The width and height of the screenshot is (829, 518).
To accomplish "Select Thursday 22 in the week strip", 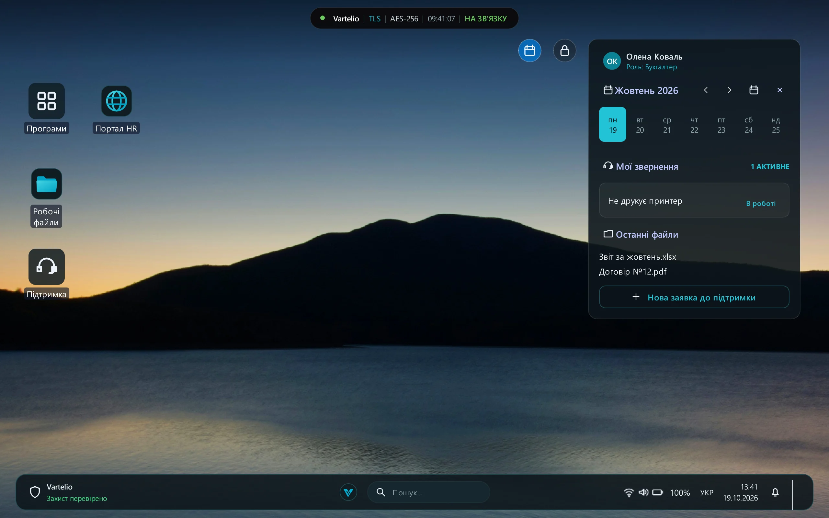I will (x=694, y=124).
